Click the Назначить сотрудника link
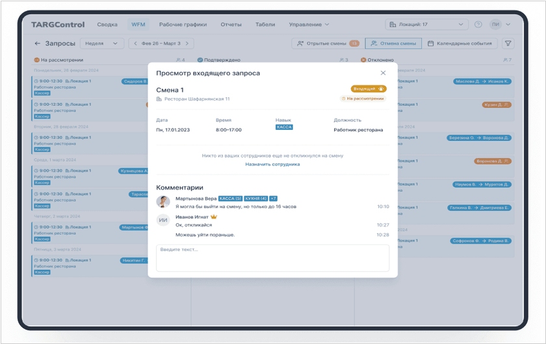Image resolution: width=546 pixels, height=344 pixels. [272, 164]
